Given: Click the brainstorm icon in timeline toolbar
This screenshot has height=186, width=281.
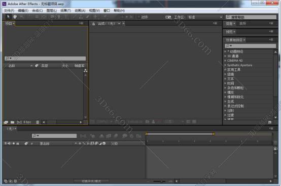Looking at the screenshot, I should click(x=124, y=136).
